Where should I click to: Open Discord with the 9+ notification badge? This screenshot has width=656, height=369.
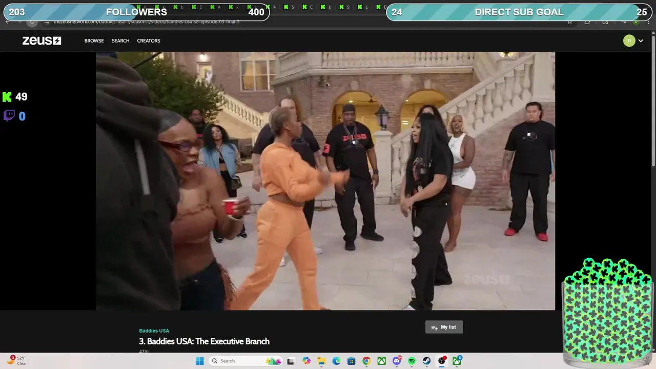[x=397, y=361]
